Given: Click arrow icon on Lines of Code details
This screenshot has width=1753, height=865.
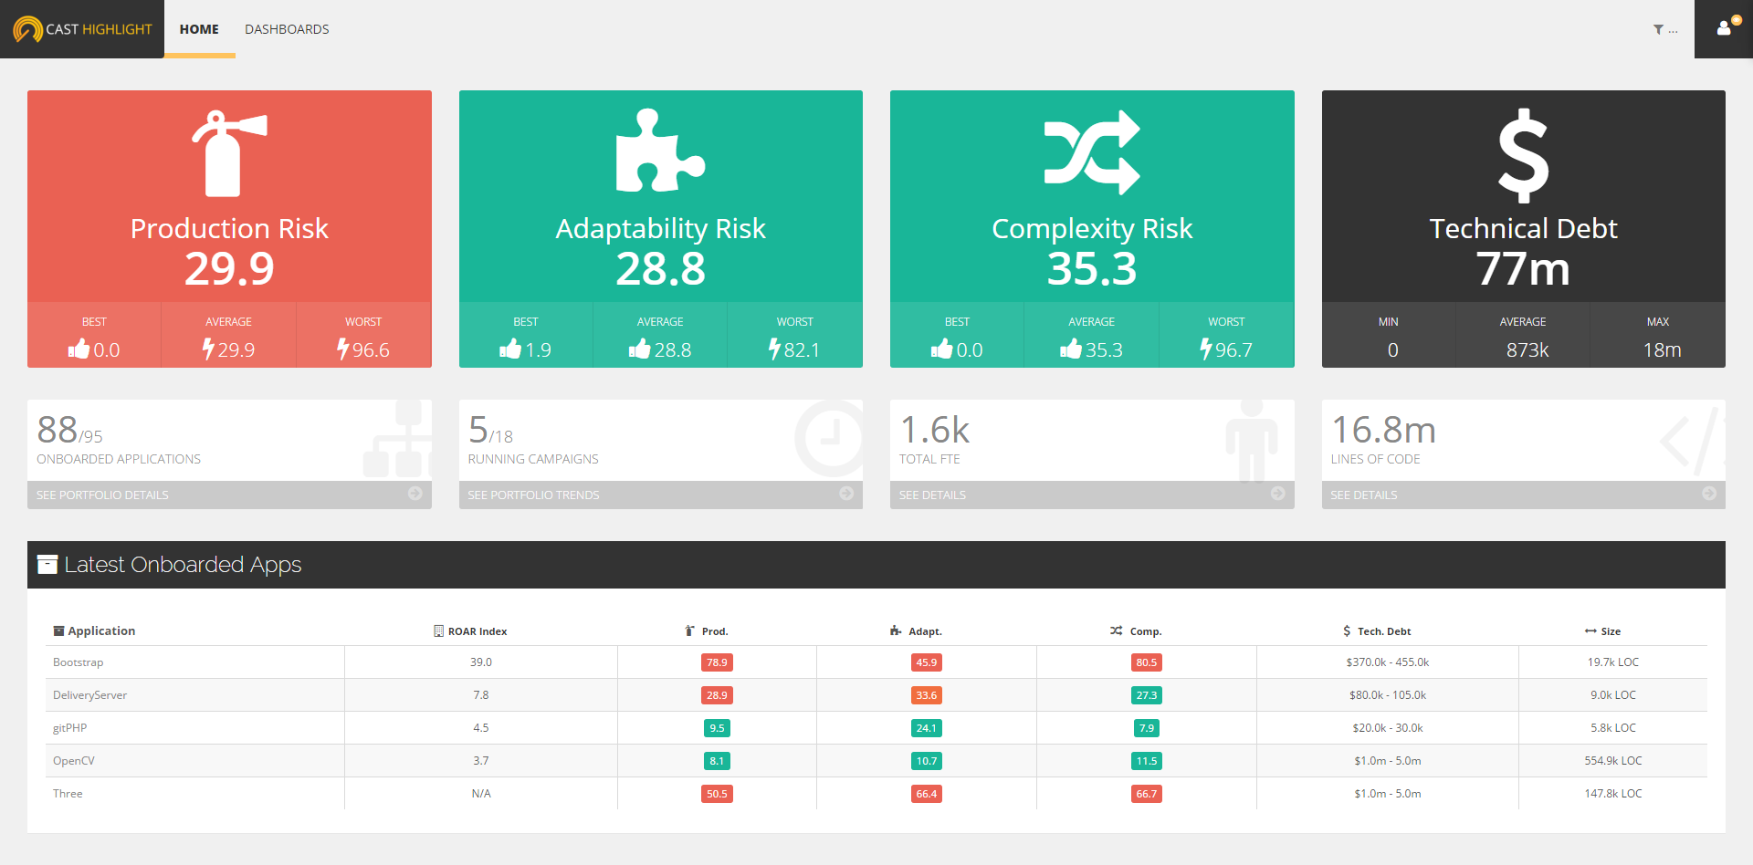Looking at the screenshot, I should pos(1709,494).
